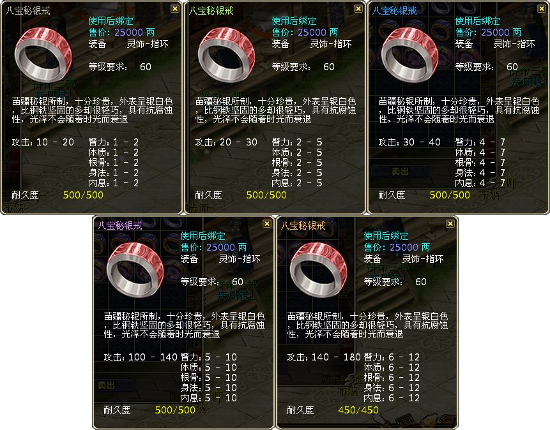This screenshot has height=430, width=550.
Task: Click the ring icon in the blue-titled tooltip
Action: point(409,55)
